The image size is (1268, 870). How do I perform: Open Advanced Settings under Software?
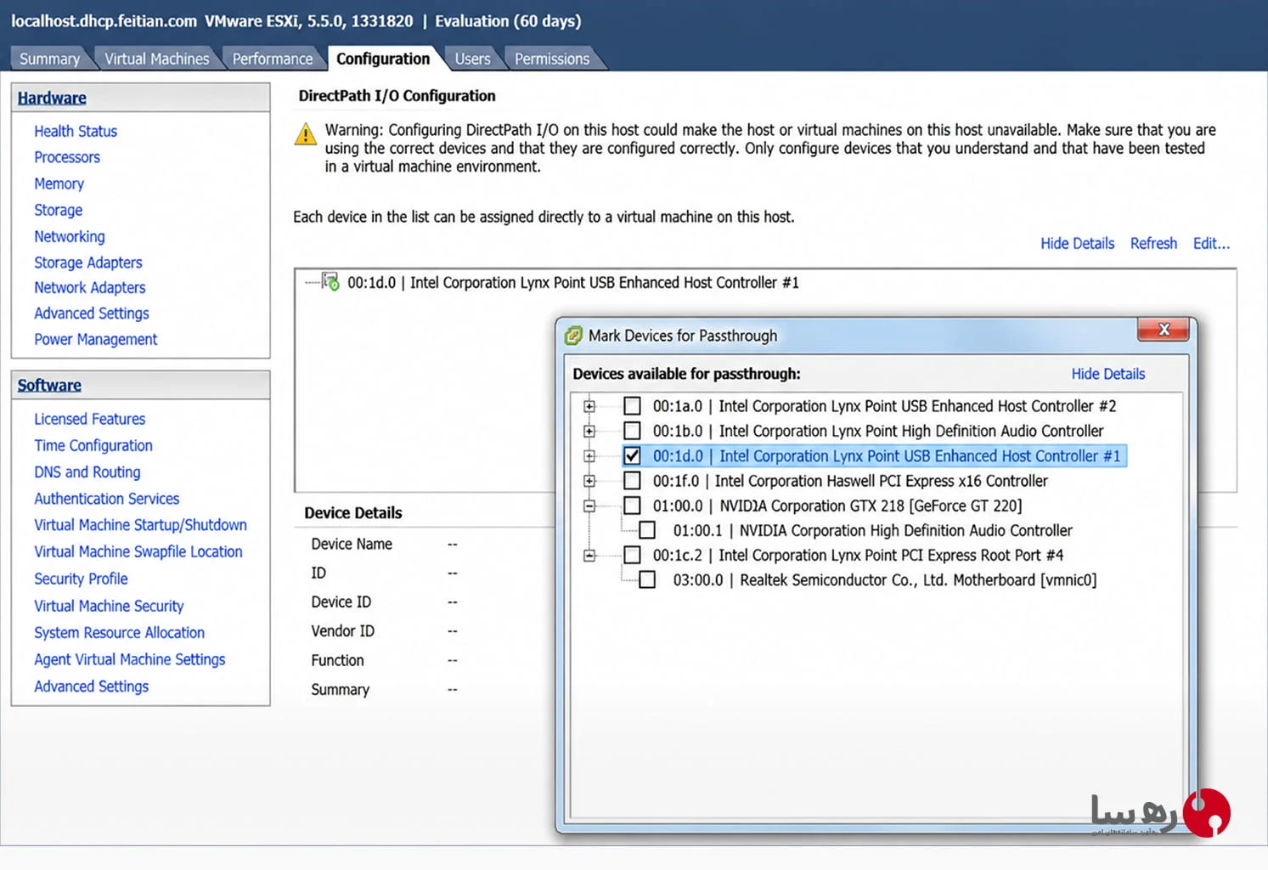pyautogui.click(x=92, y=686)
